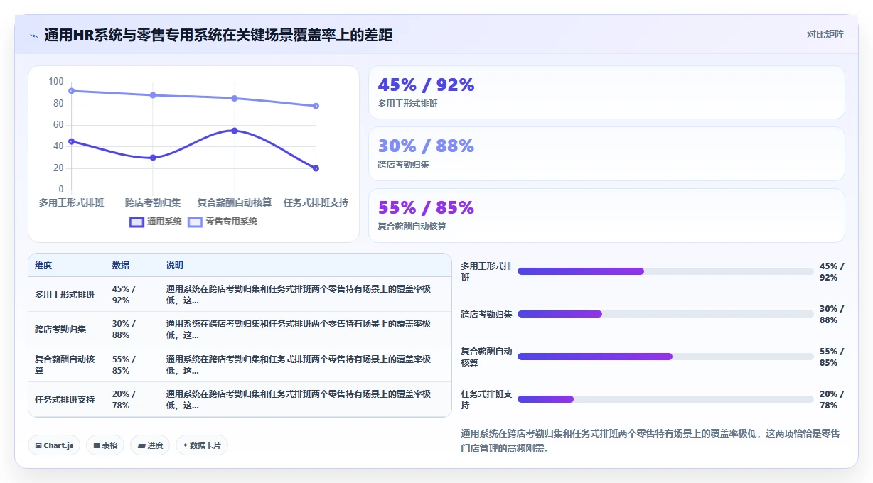The height and width of the screenshot is (483, 873).
Task: Select the 55% / 85% stat card value
Action: click(x=426, y=207)
